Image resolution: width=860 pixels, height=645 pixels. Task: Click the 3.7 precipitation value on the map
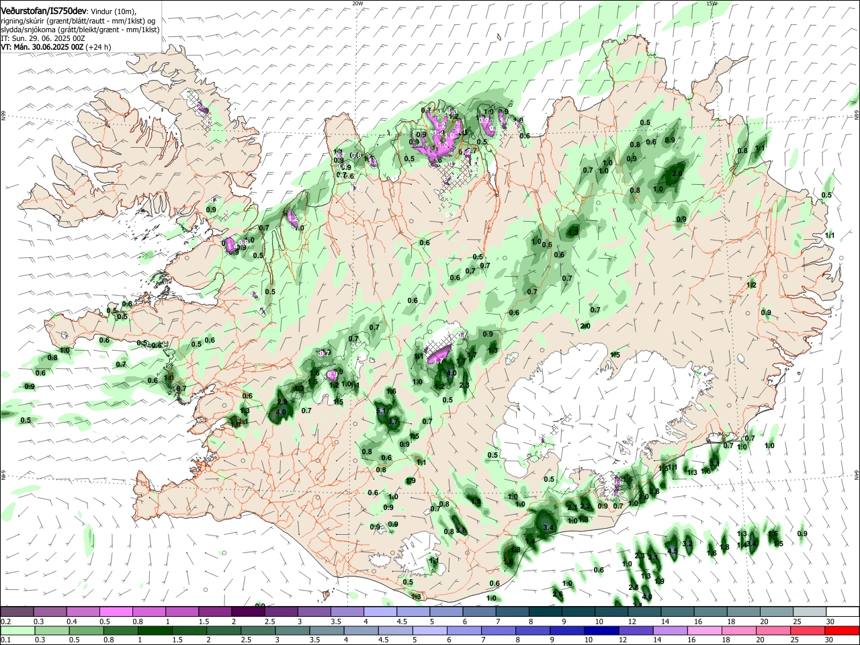pos(394,421)
